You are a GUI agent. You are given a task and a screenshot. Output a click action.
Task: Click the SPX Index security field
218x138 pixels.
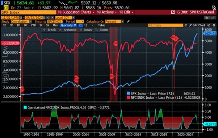point(29,12)
